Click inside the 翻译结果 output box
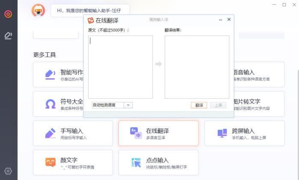The height and width of the screenshot is (180, 299). pyautogui.click(x=197, y=67)
